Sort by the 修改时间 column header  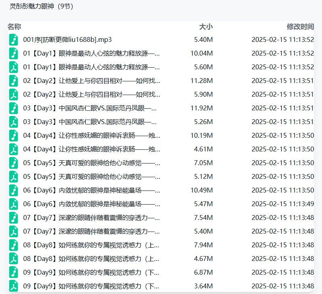click(x=300, y=27)
